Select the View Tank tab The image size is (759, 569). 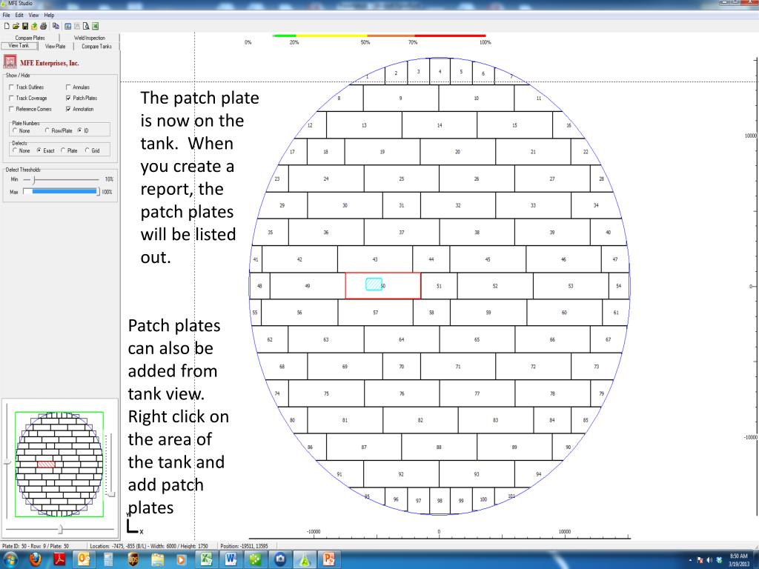pyautogui.click(x=19, y=46)
